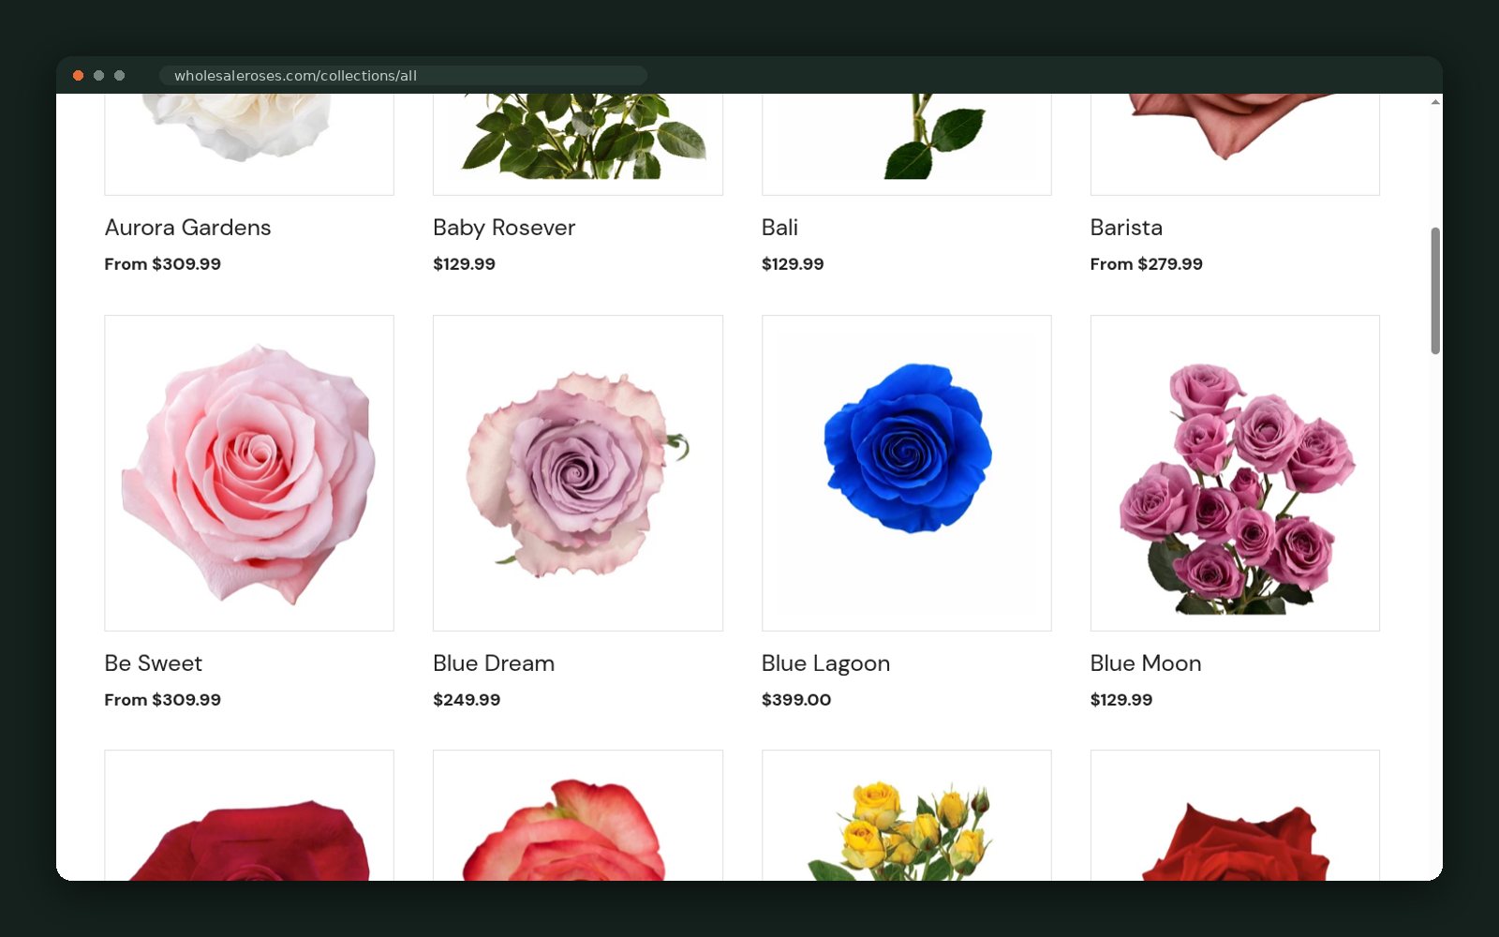Open the Baby Rosever product link
The image size is (1499, 937).
[504, 228]
